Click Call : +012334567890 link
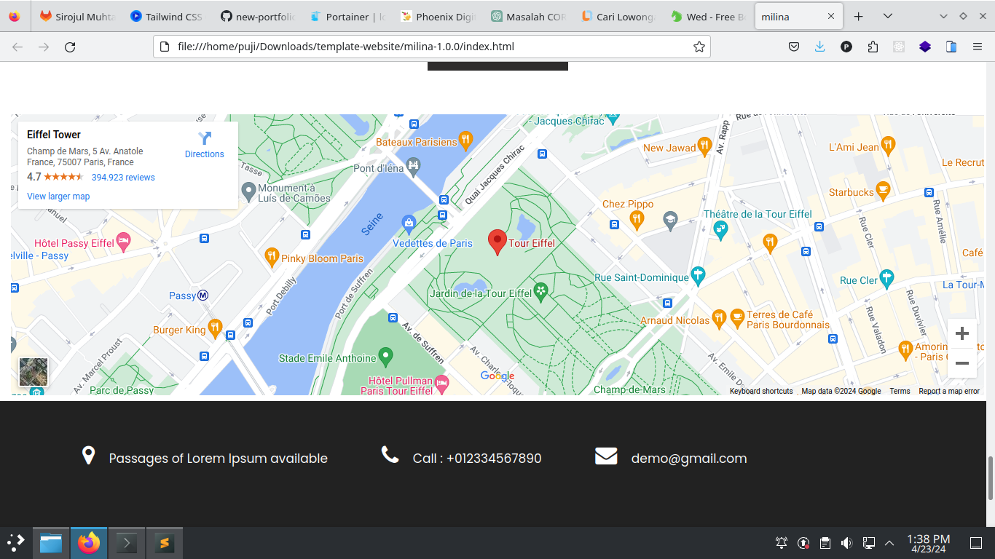The height and width of the screenshot is (559, 995). pos(477,459)
